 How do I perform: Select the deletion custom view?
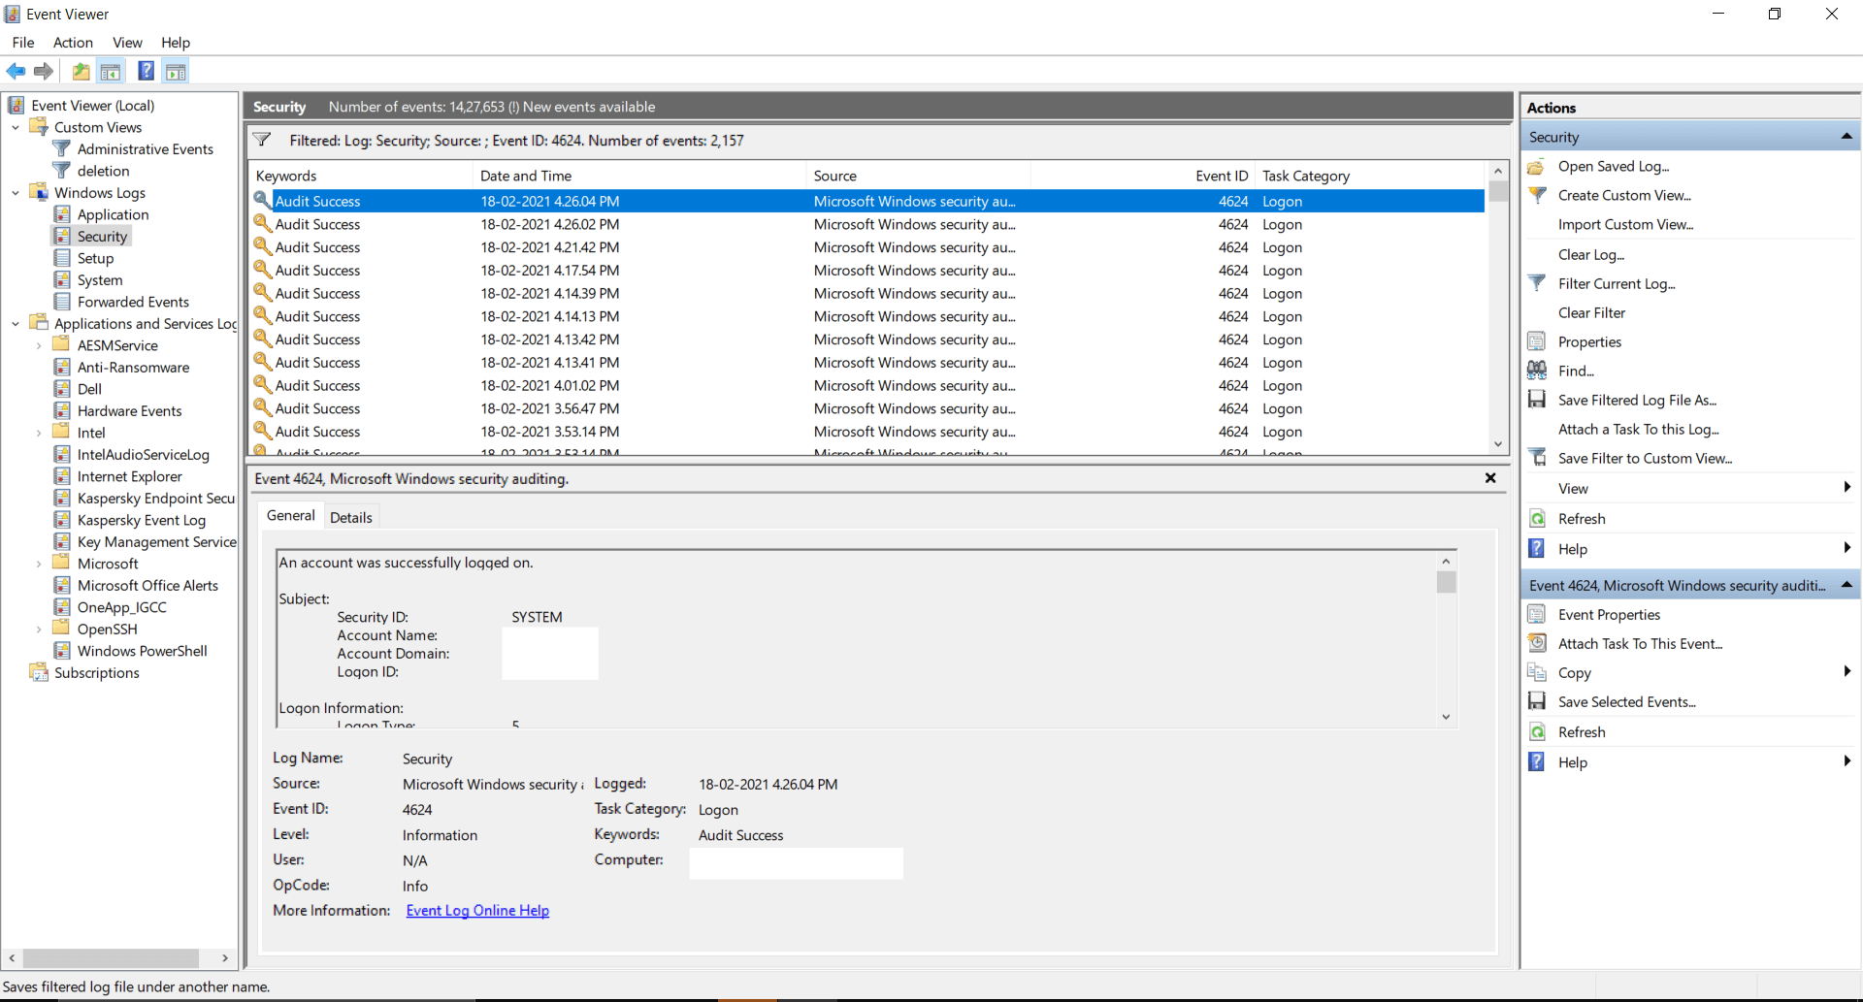[x=103, y=171]
